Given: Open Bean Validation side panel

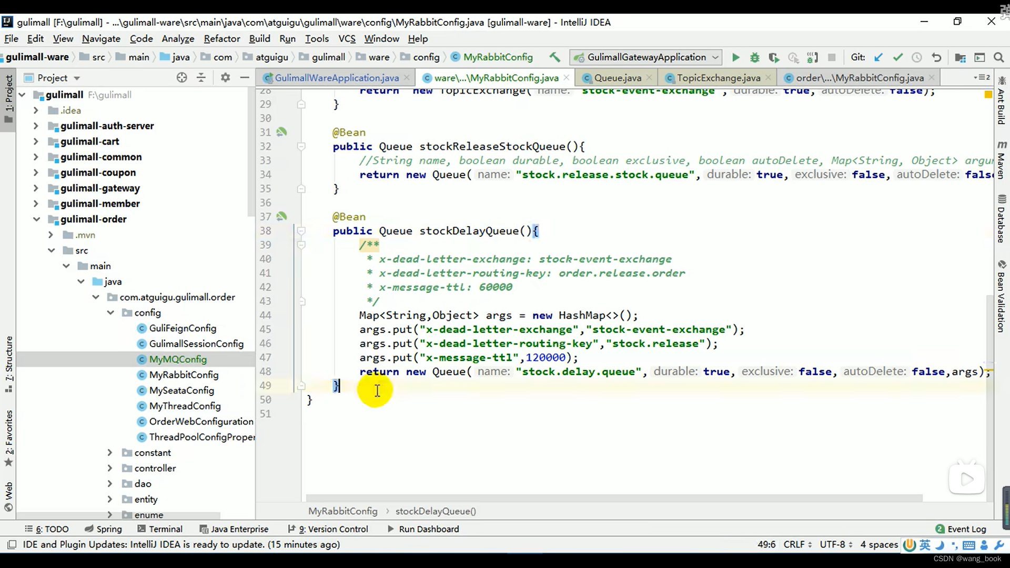Looking at the screenshot, I should click(1002, 296).
